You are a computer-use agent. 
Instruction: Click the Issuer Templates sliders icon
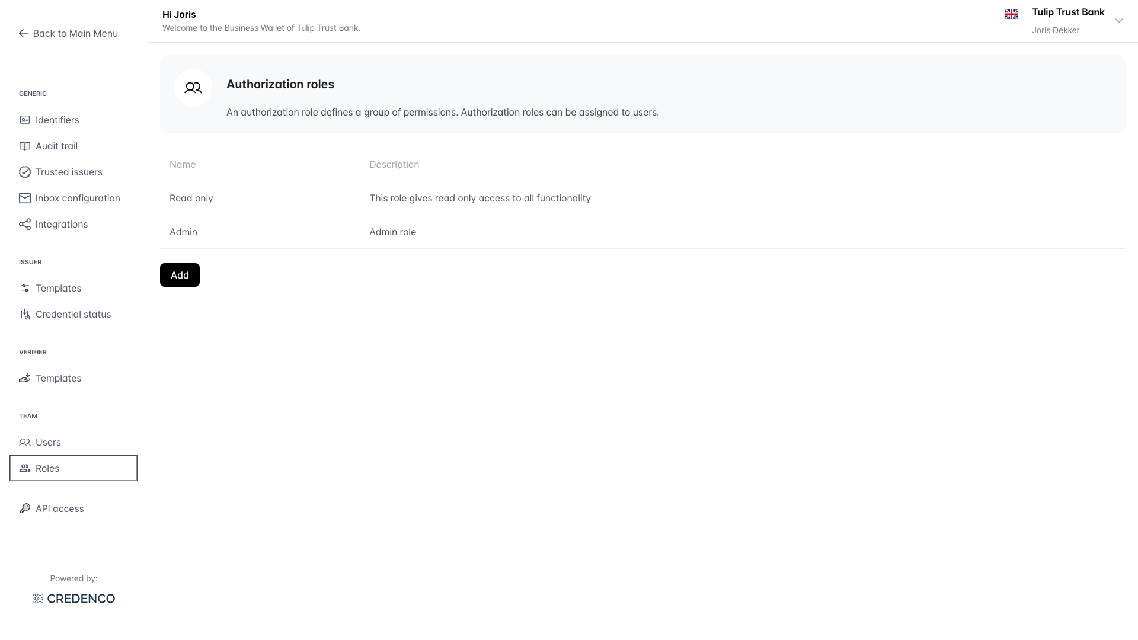coord(25,288)
